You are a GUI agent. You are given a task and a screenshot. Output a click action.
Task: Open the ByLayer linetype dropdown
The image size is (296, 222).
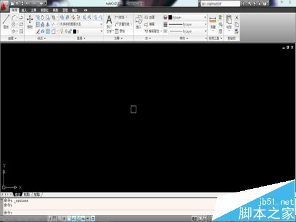[x=187, y=31]
